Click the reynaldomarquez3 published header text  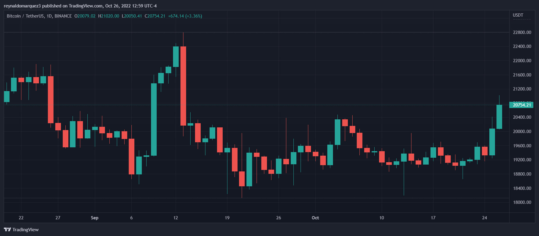tap(80, 6)
